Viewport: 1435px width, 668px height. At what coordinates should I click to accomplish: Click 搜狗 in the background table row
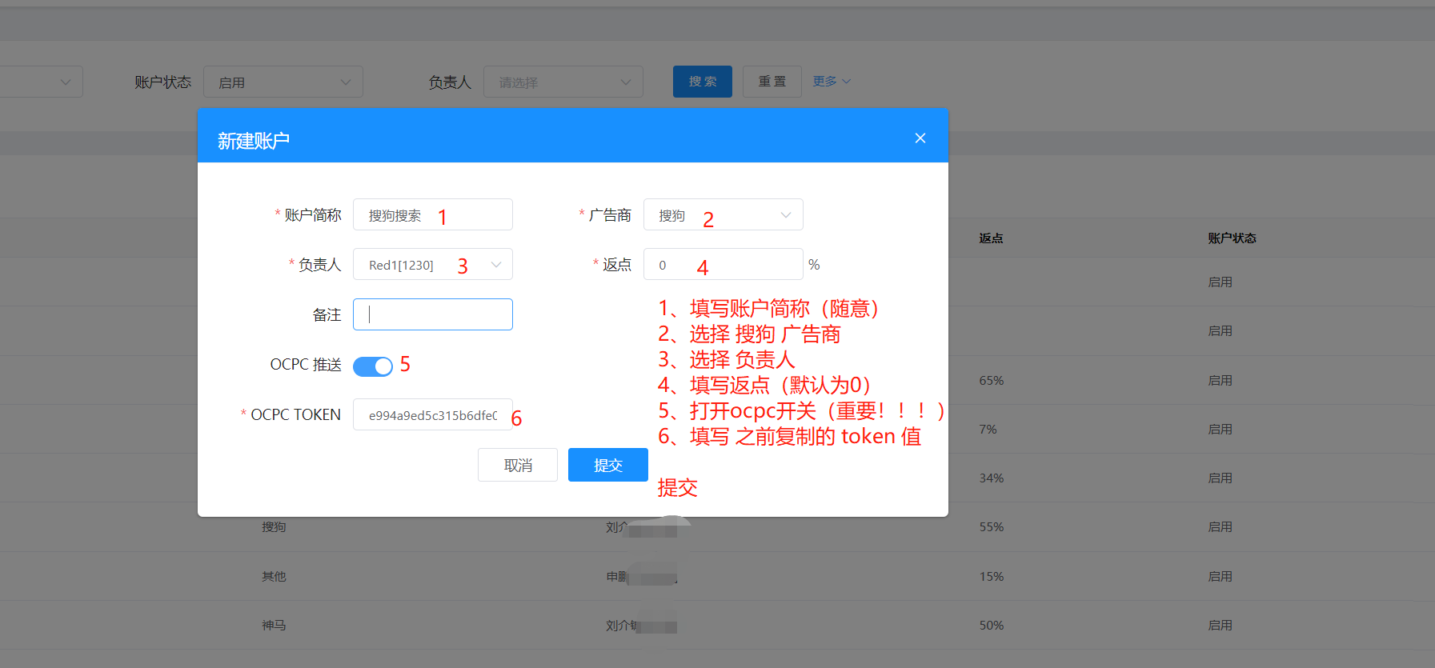274,527
